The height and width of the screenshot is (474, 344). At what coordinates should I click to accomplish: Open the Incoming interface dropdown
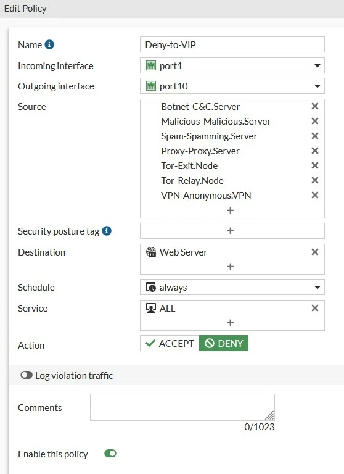[x=232, y=65]
